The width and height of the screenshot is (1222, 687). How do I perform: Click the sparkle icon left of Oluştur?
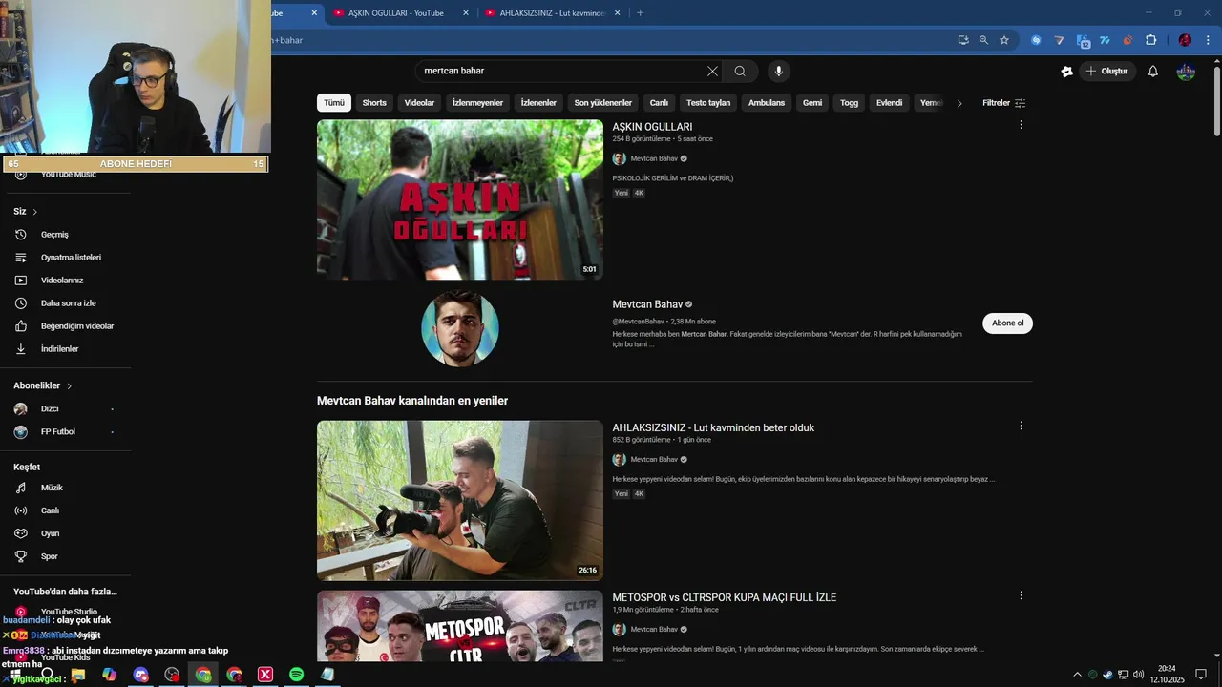pos(1067,71)
